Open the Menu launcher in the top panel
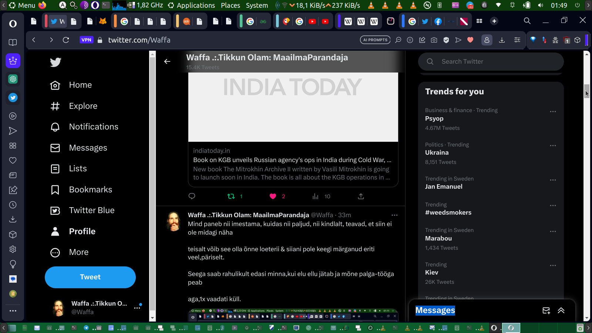This screenshot has width=592, height=333. [x=22, y=5]
